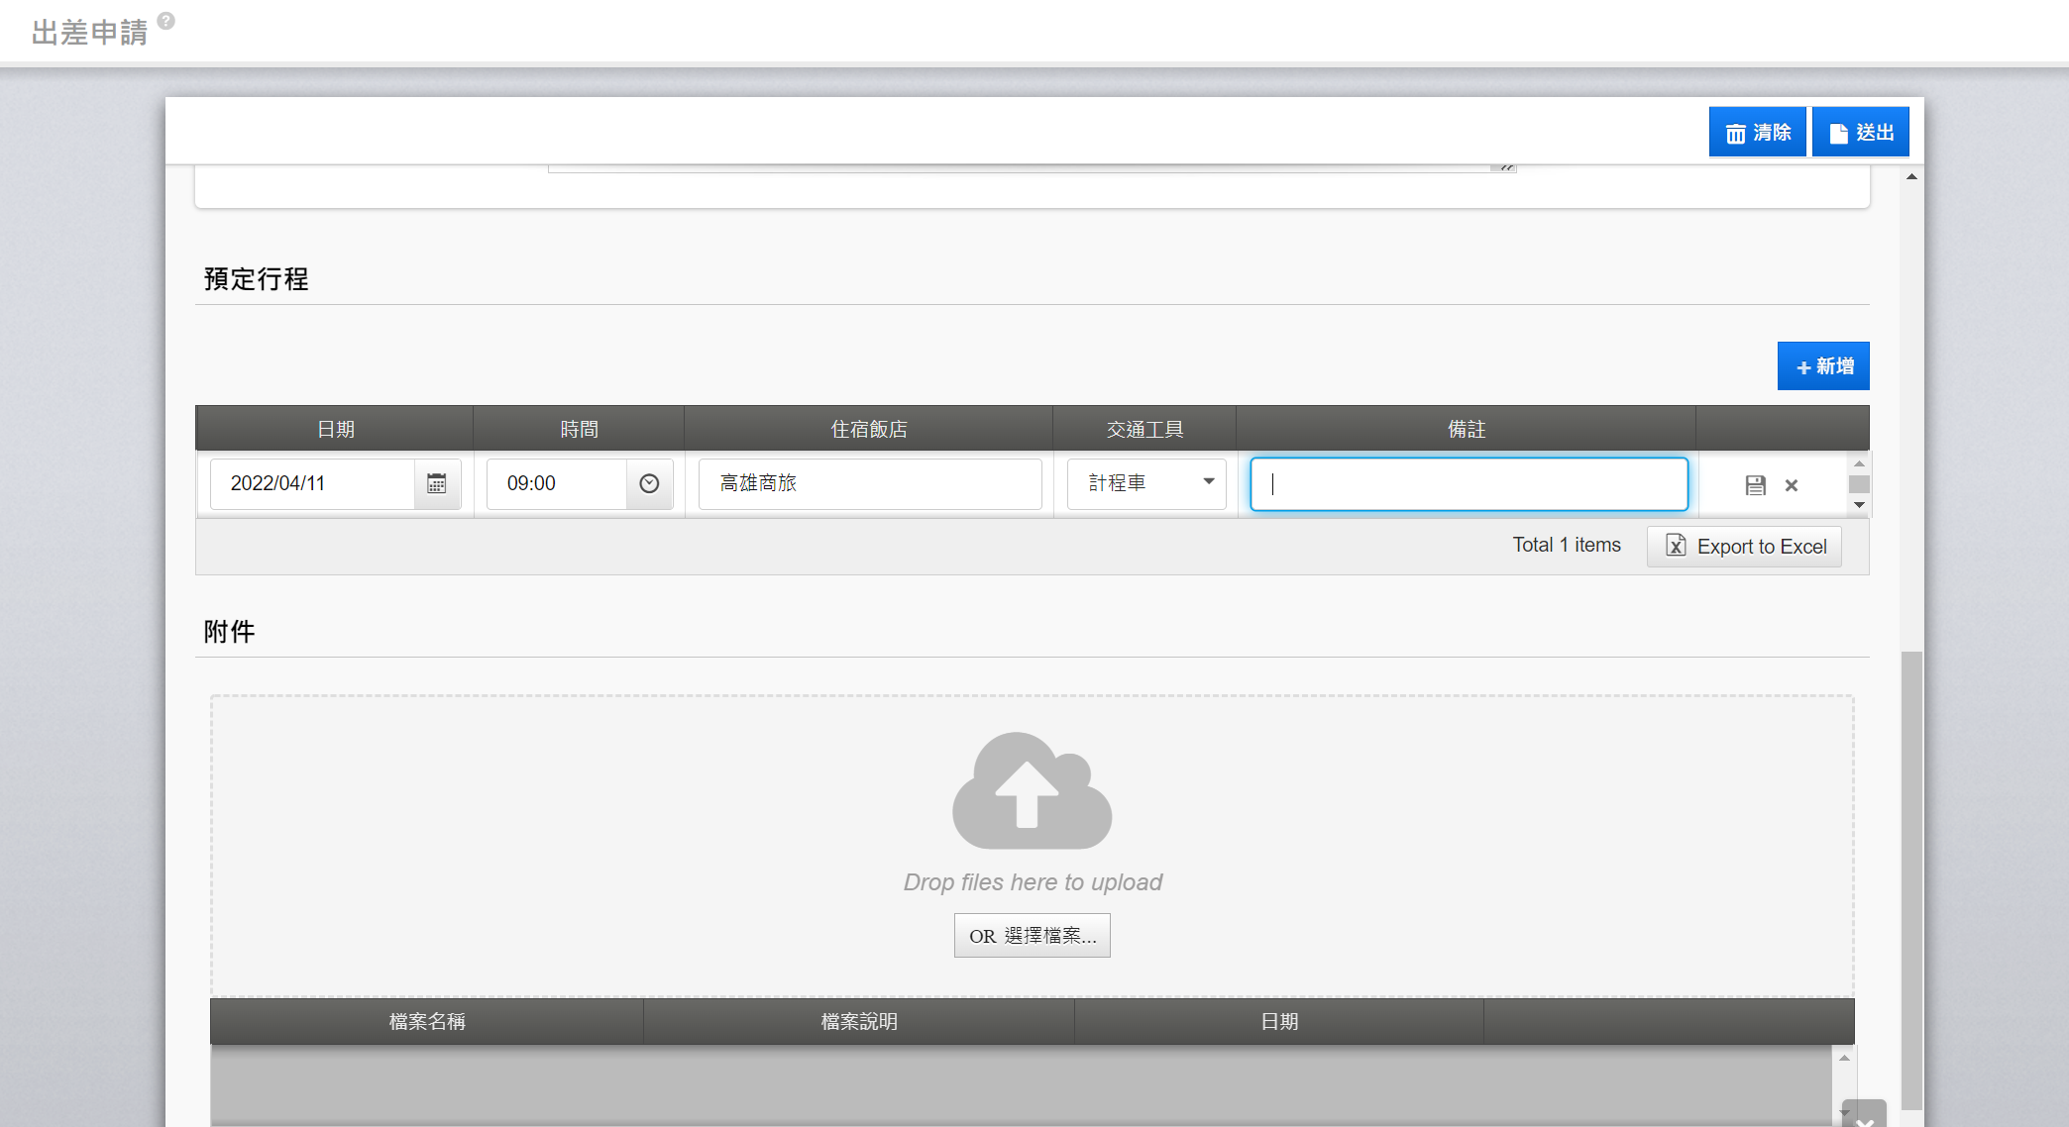Open the date picker calendar icon

[436, 483]
